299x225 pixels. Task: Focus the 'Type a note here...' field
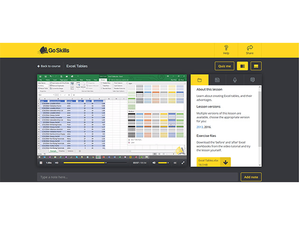[137, 177]
